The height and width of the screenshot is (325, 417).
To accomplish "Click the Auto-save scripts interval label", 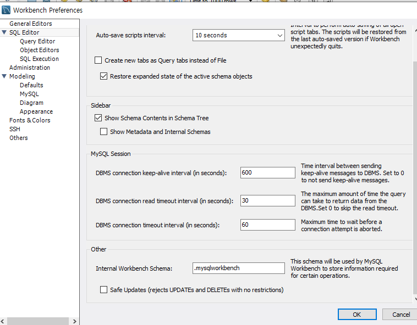I will tap(130, 35).
